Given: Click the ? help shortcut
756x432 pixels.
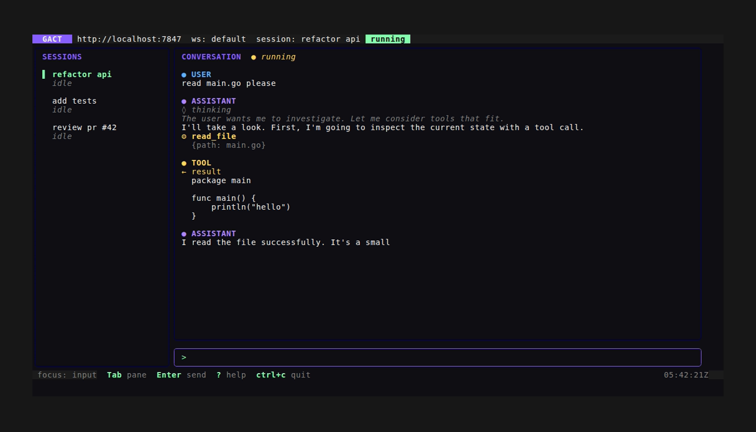Looking at the screenshot, I should point(231,375).
